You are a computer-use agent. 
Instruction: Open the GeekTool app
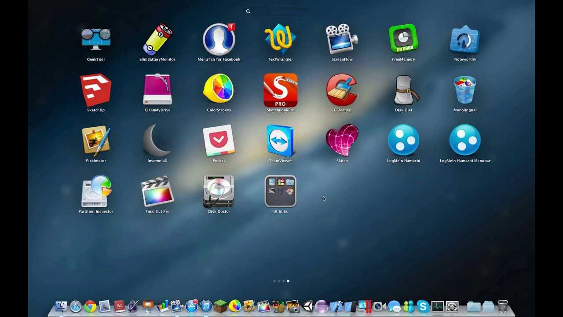(96, 41)
